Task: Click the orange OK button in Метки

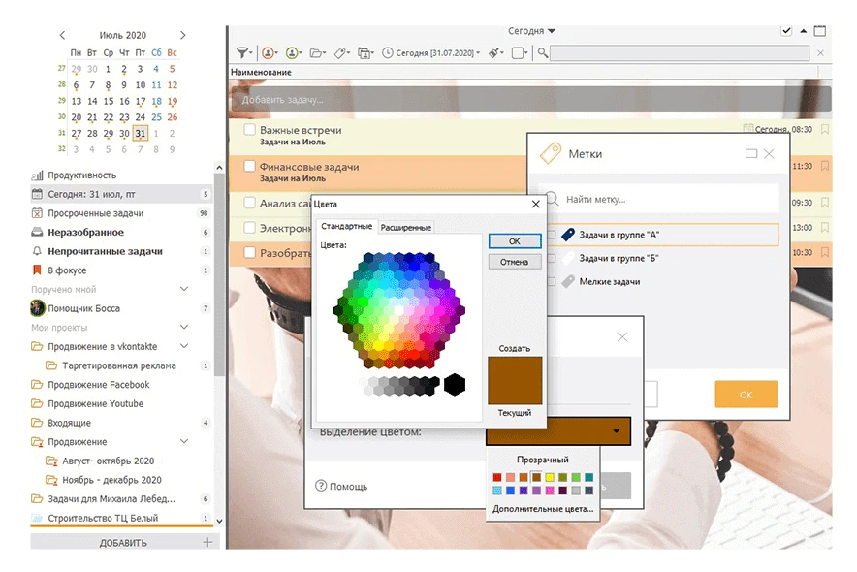Action: tap(746, 395)
